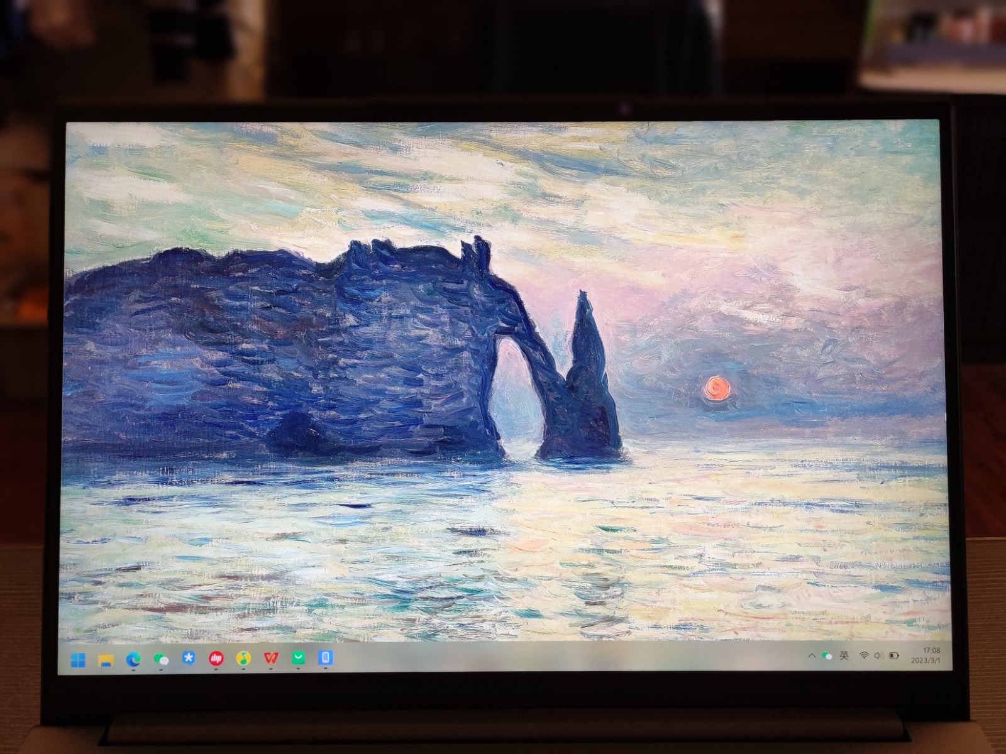Open the clock showing 17:08
The image size is (1006, 754).
point(932,650)
